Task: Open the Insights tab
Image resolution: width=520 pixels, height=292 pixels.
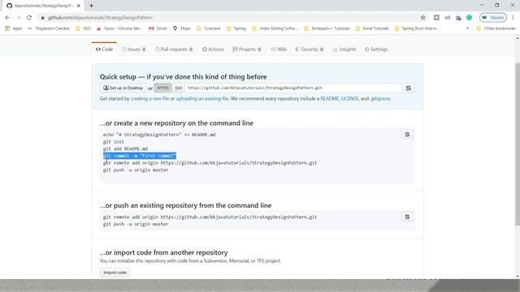Action: [344, 49]
